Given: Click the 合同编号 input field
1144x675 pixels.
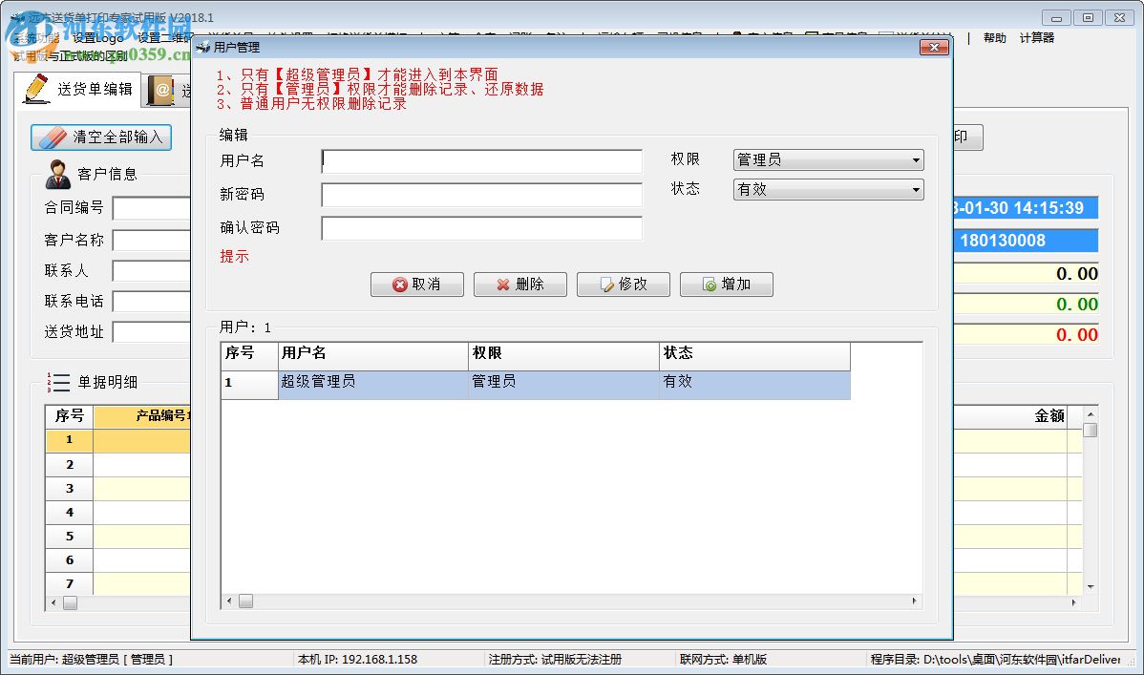Looking at the screenshot, I should click(151, 207).
